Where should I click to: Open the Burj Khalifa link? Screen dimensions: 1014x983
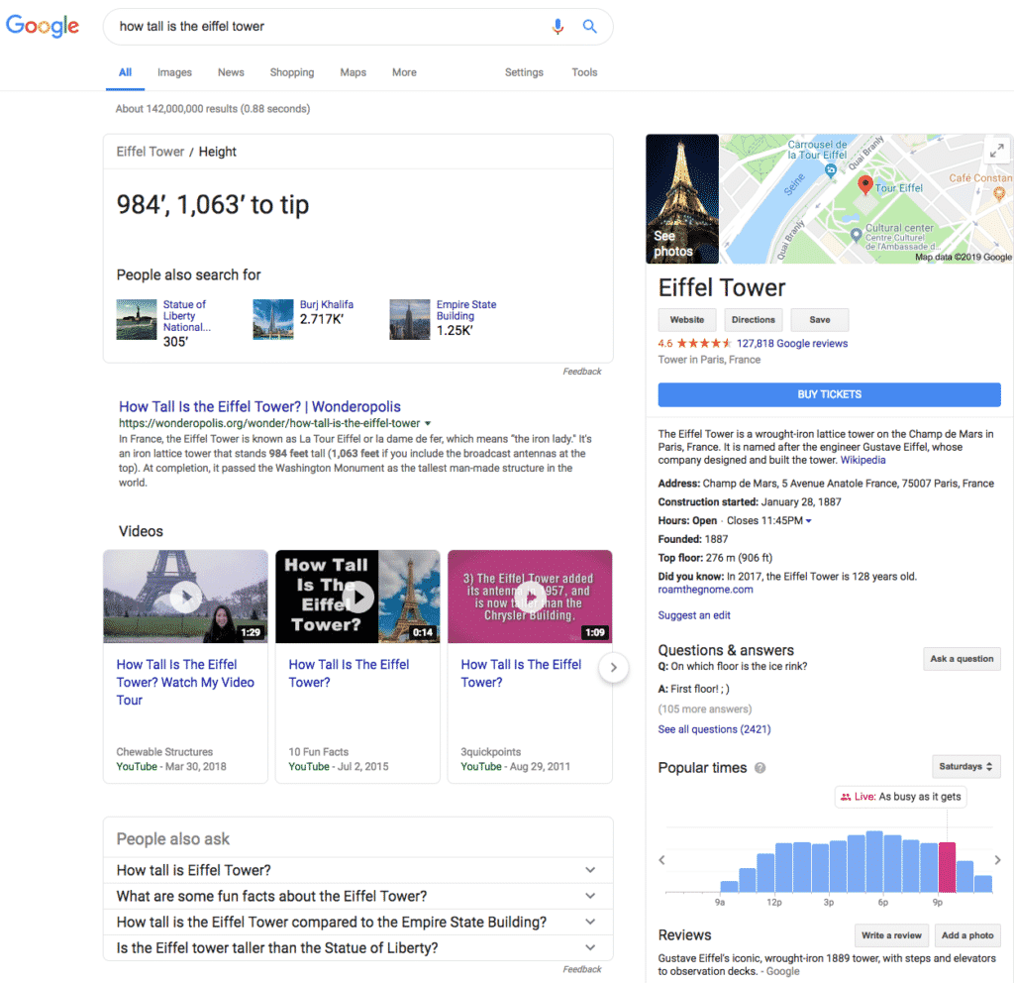coord(327,304)
